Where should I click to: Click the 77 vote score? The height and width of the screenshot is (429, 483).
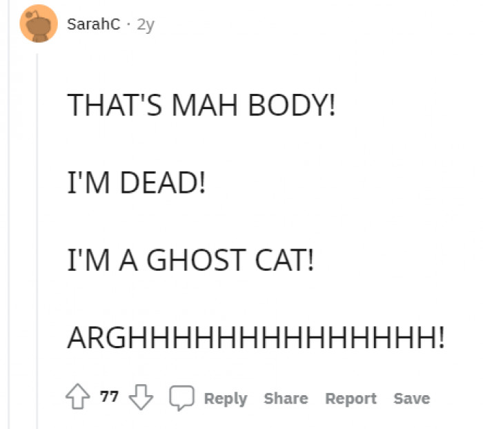tap(109, 397)
